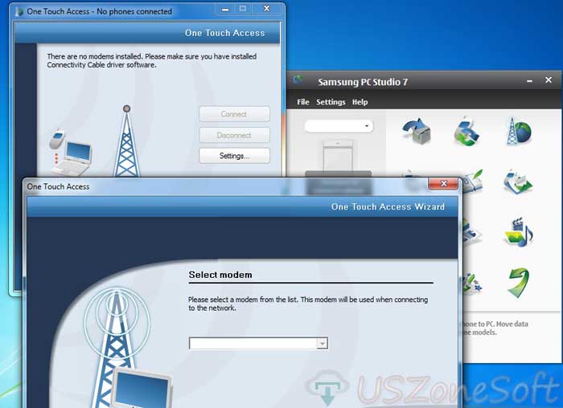Open the clapperboard and music note media icon
Image resolution: width=563 pixels, height=408 pixels.
pos(519,232)
